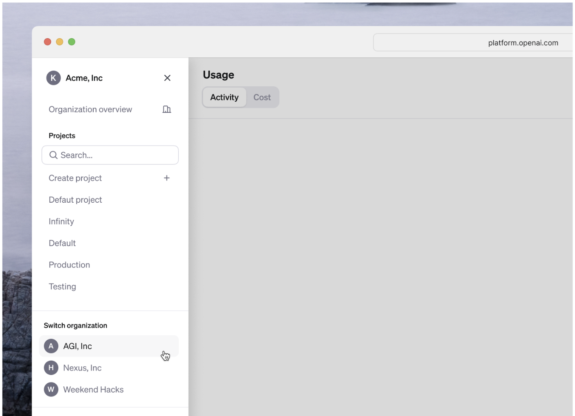
Task: Open Organization overview
Action: click(110, 109)
